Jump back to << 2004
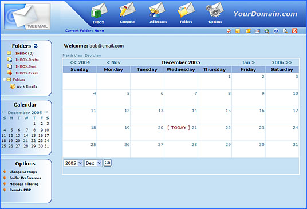 [80, 62]
